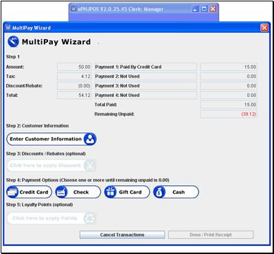Image resolution: width=274 pixels, height=254 pixels.
Task: Click the check icon in payment options
Action: click(x=61, y=192)
